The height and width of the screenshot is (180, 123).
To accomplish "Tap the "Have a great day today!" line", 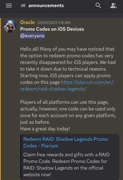I will pyautogui.click(x=45, y=129).
